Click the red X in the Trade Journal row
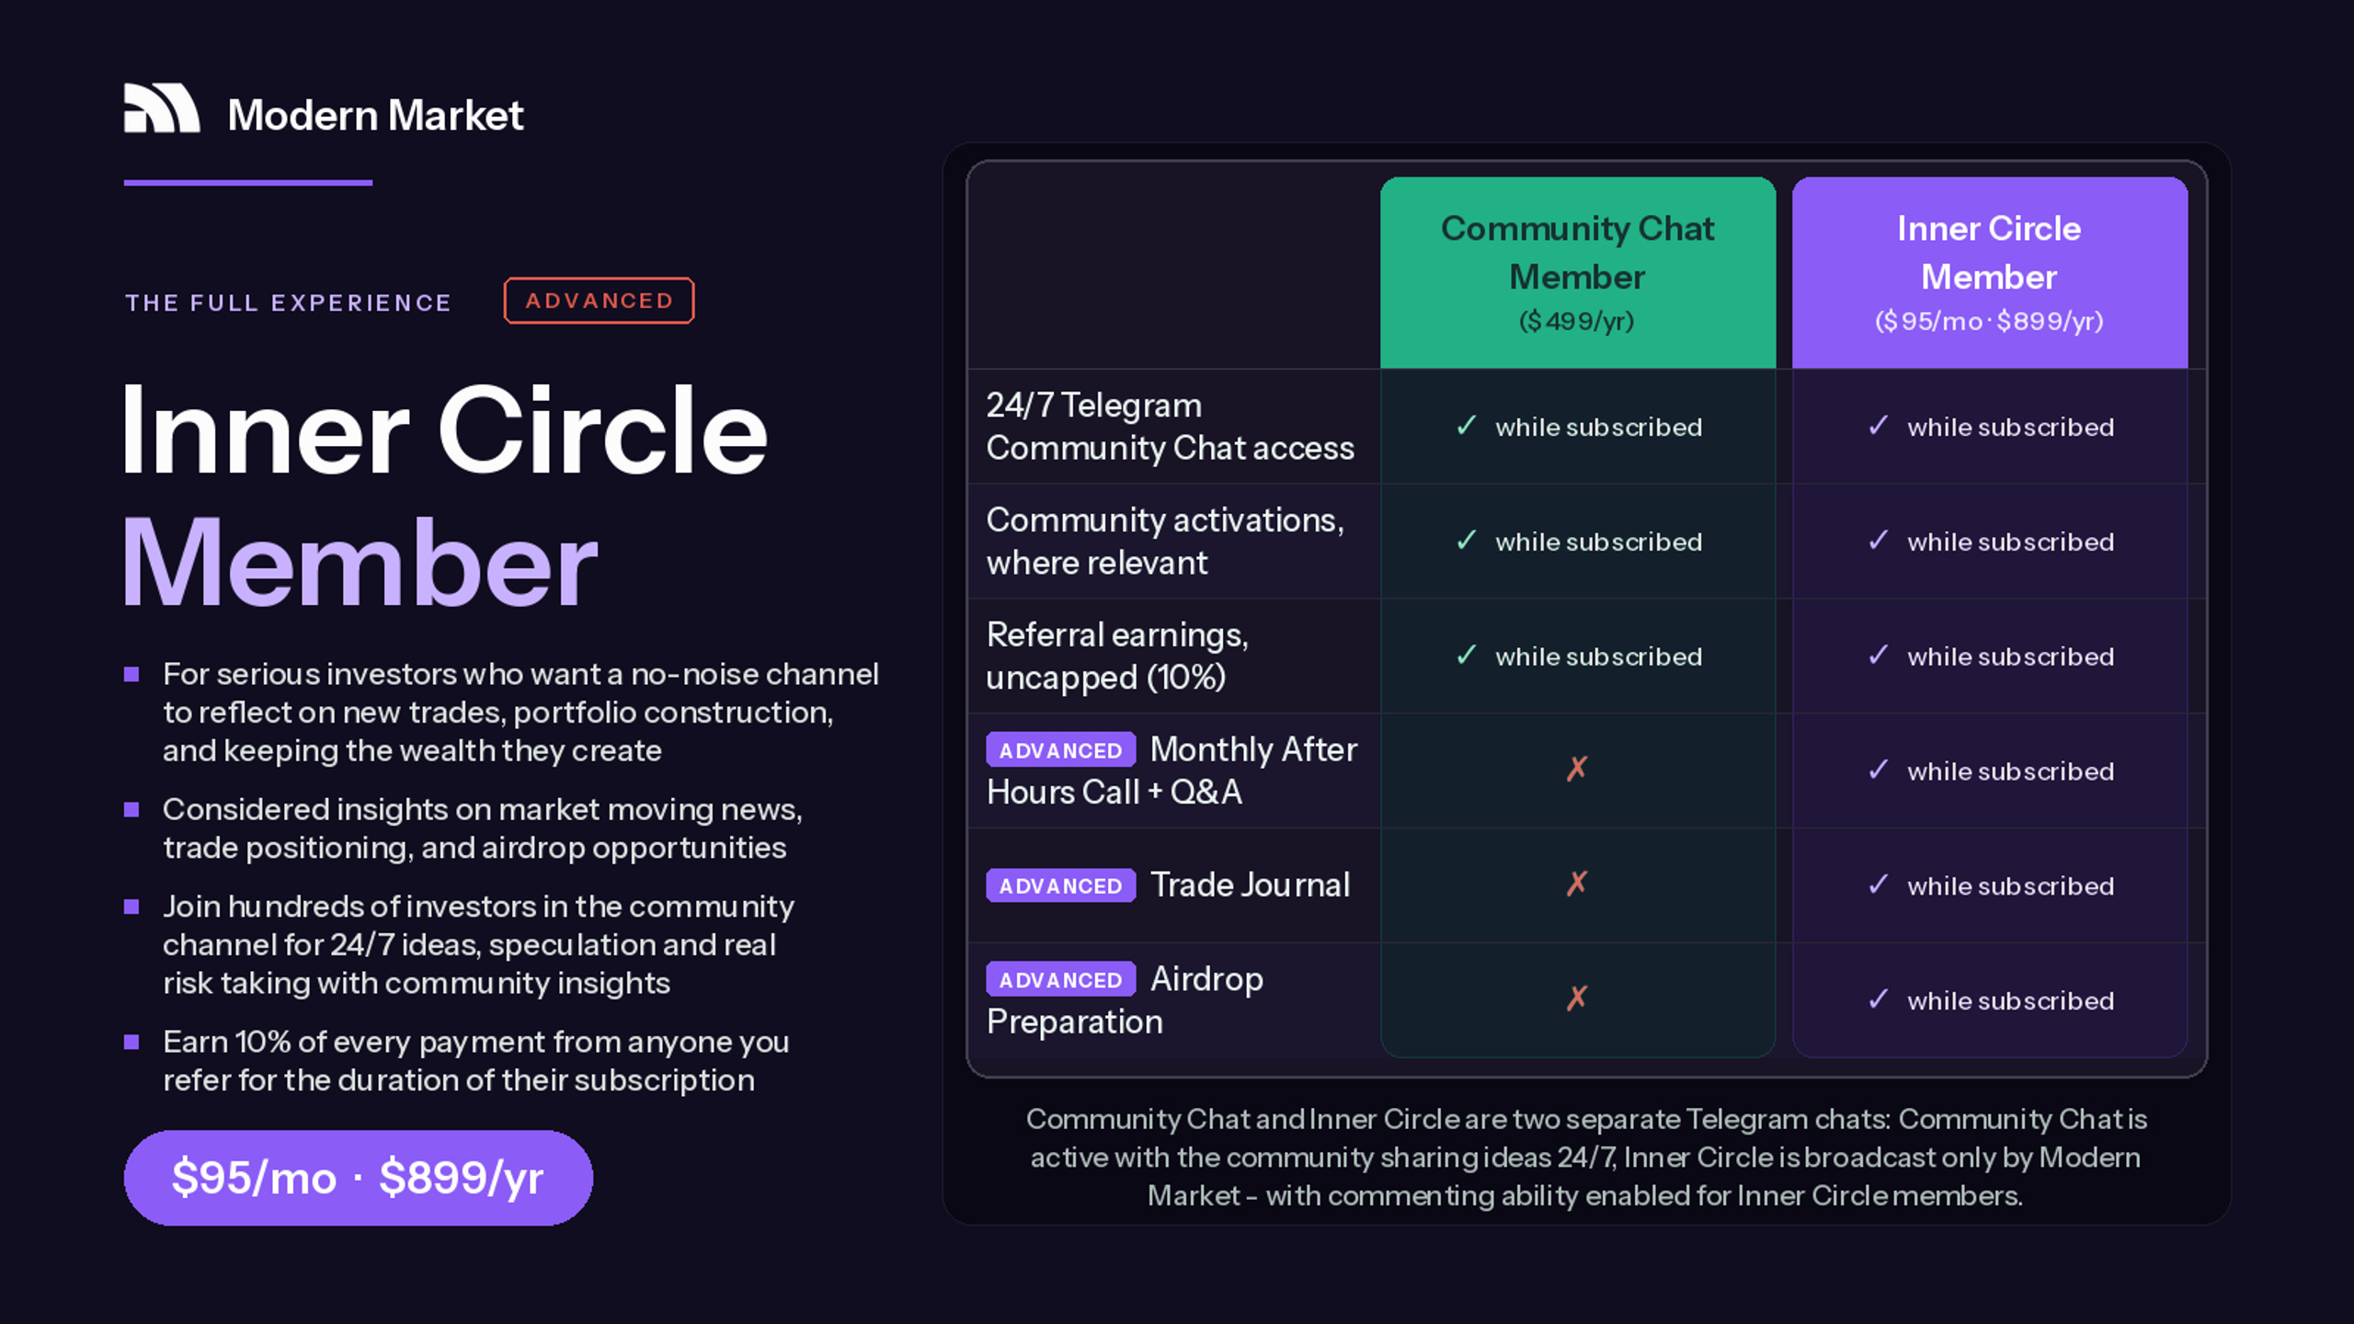Viewport: 2354px width, 1324px height. tap(1577, 884)
